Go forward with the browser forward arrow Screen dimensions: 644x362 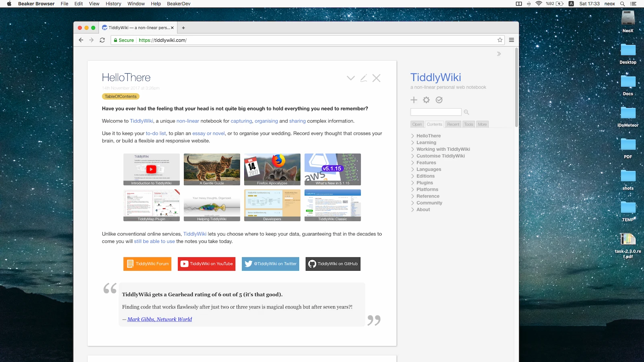pos(91,40)
